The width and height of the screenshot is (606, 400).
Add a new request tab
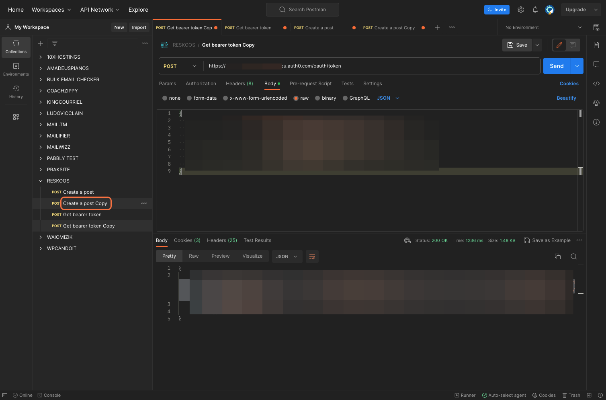click(x=437, y=27)
